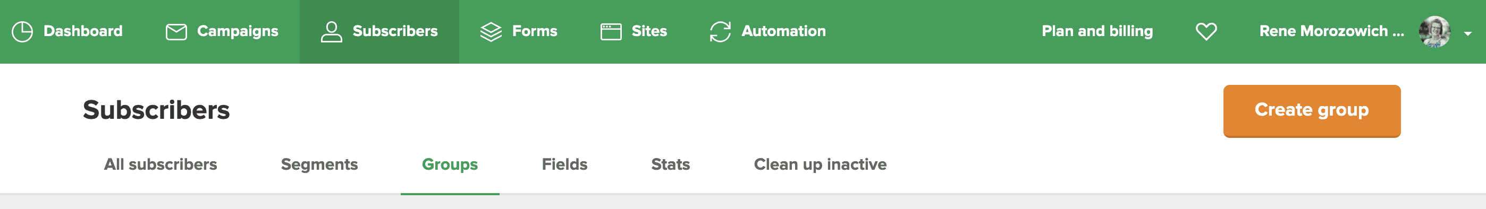Open the Campaigns menu label
The image size is (1486, 209).
(x=238, y=31)
